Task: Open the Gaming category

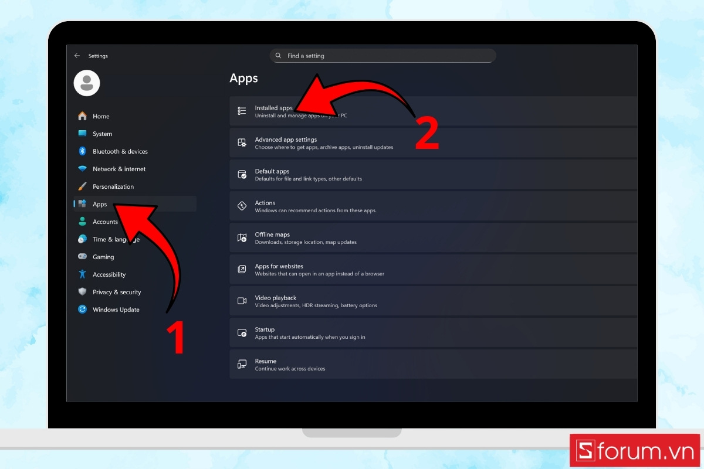Action: [x=103, y=257]
